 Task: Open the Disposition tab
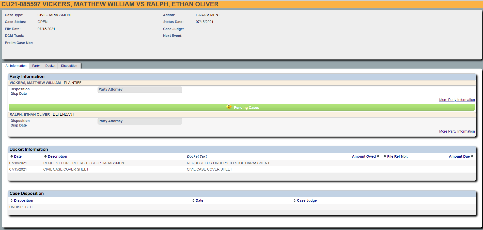pyautogui.click(x=69, y=66)
